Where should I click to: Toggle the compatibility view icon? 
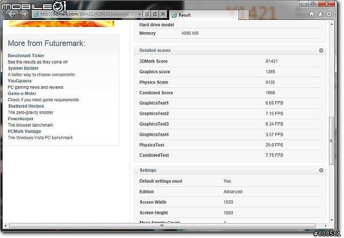[147, 15]
